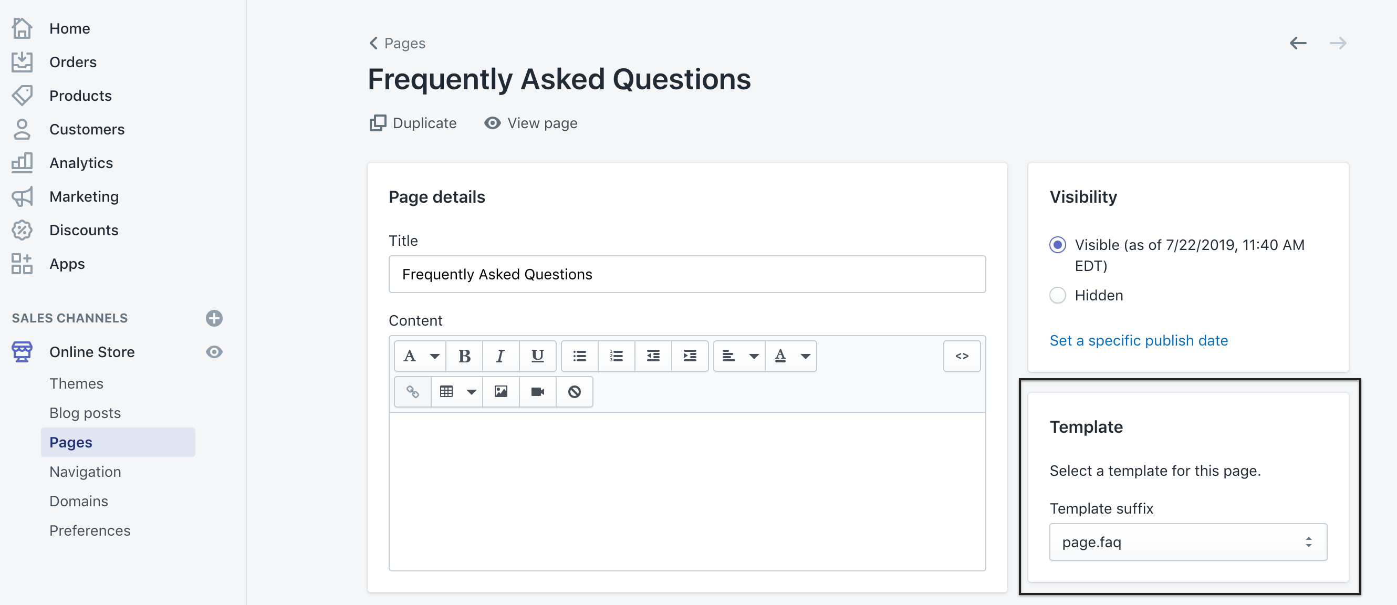Viewport: 1397px width, 605px height.
Task: Open the table options dropdown
Action: [471, 391]
